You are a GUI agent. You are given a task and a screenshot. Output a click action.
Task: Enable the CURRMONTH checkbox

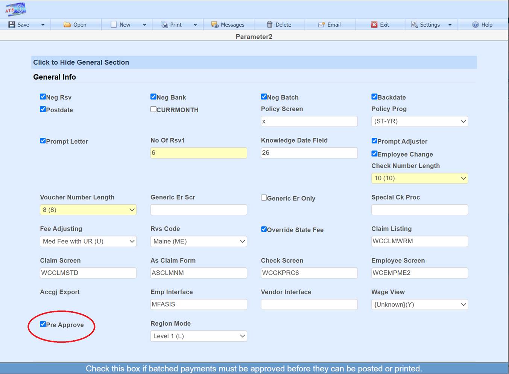pos(153,109)
